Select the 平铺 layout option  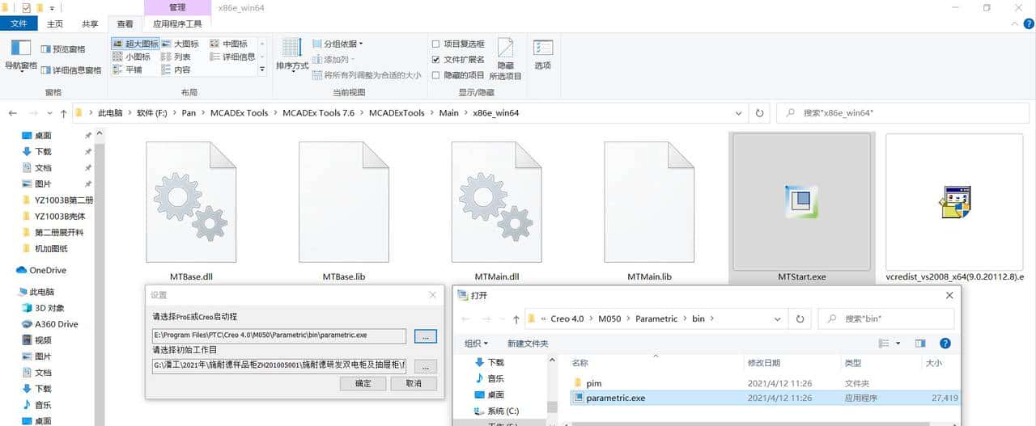tap(127, 70)
